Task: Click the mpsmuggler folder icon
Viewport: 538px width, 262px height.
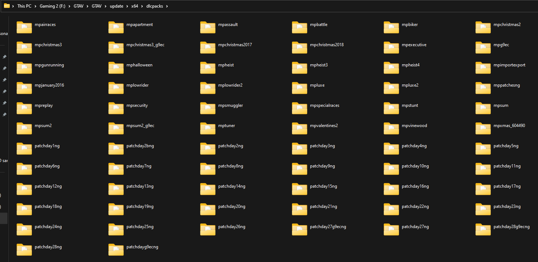Action: (208, 108)
